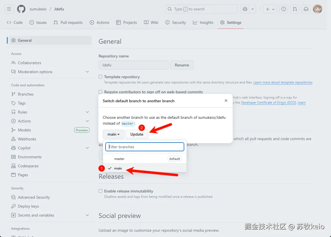Image resolution: width=331 pixels, height=237 pixels.
Task: Close the switch default branch dialog
Action: (x=226, y=101)
